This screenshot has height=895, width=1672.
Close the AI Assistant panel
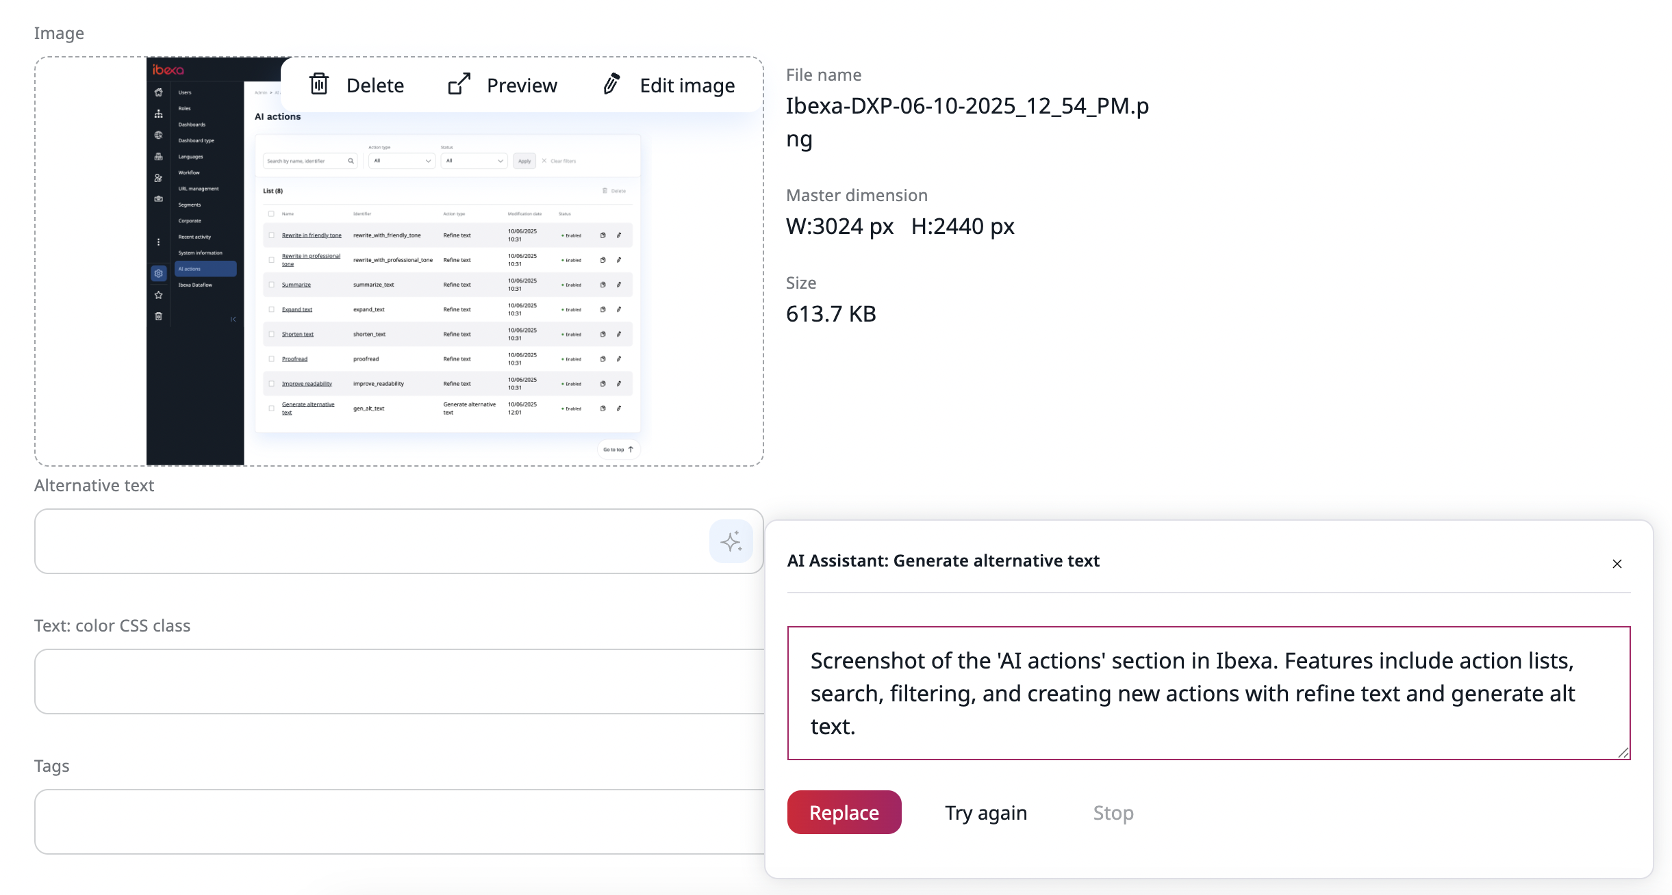point(1617,564)
